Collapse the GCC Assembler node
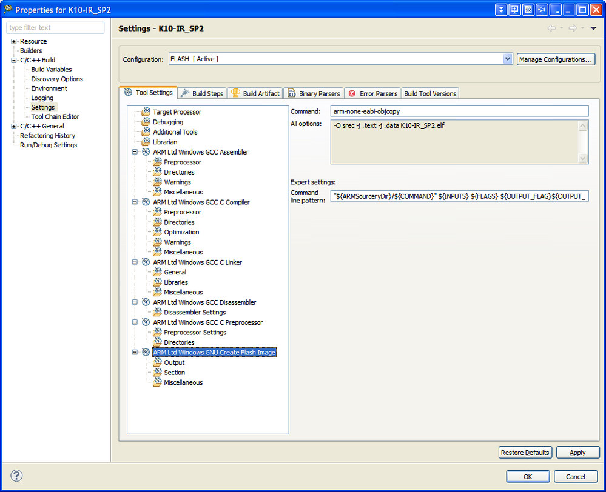606x492 pixels. coord(135,152)
